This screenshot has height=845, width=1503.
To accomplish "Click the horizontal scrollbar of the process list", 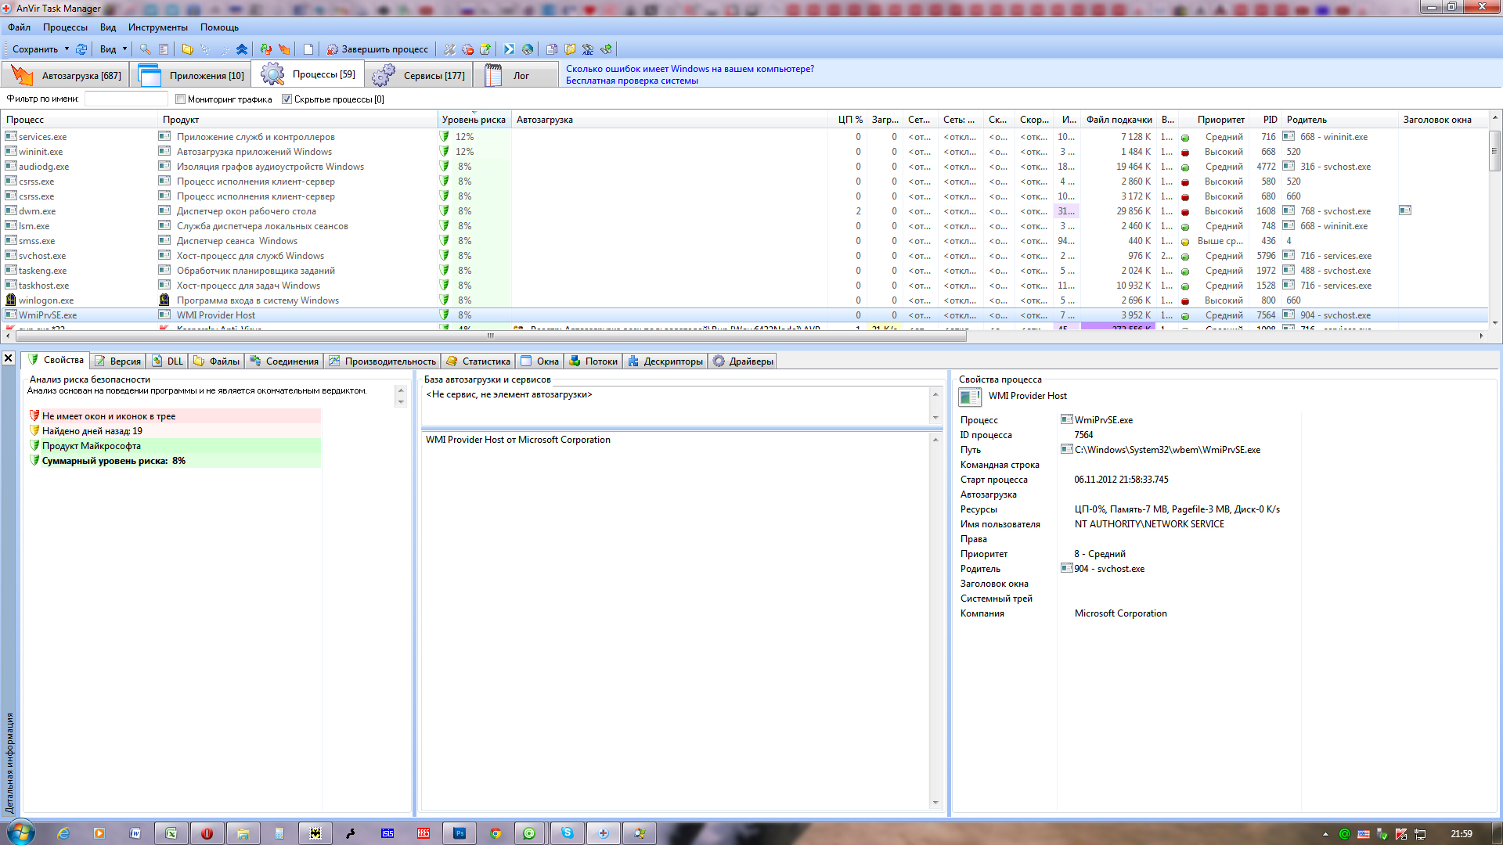I will pyautogui.click(x=491, y=336).
